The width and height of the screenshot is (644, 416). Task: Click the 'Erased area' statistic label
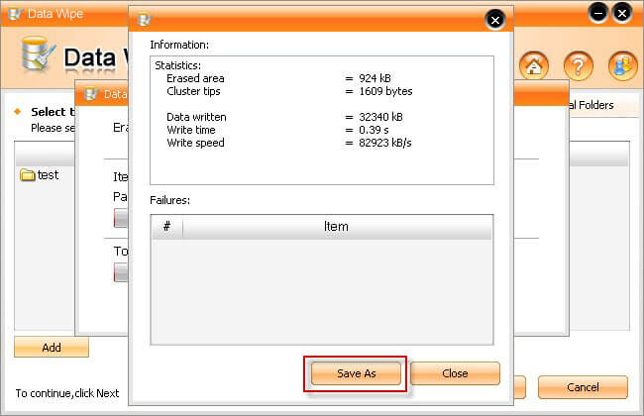(x=195, y=78)
